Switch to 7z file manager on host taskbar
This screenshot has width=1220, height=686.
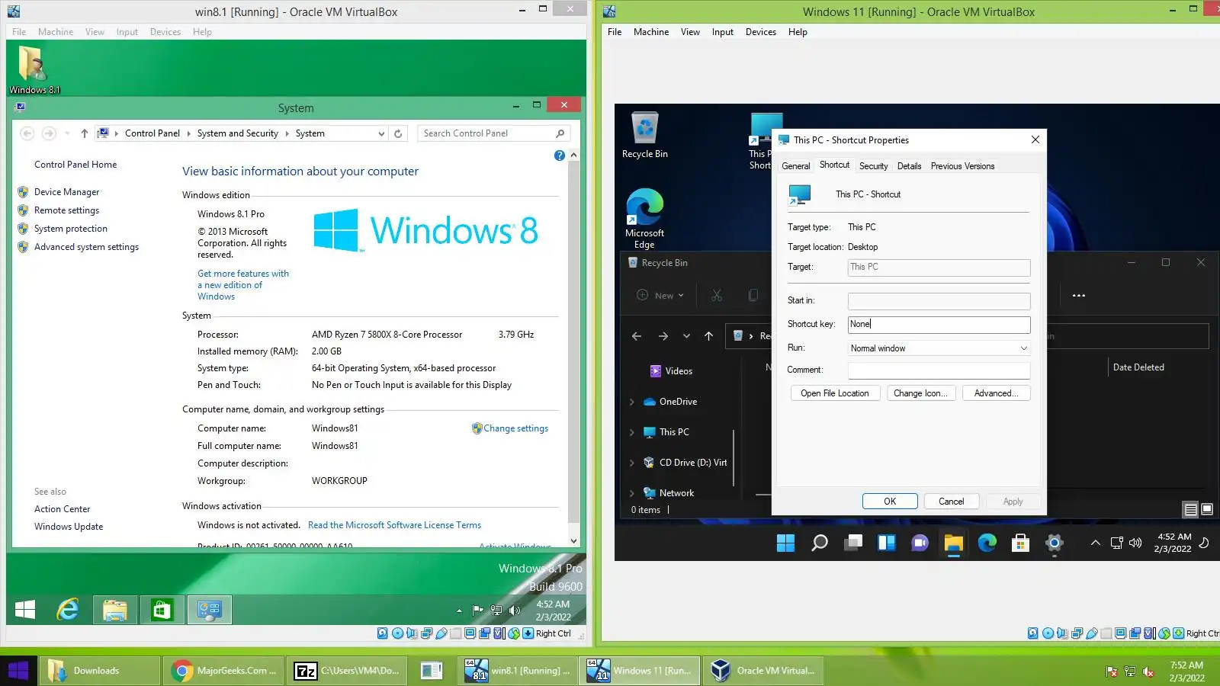(x=348, y=671)
